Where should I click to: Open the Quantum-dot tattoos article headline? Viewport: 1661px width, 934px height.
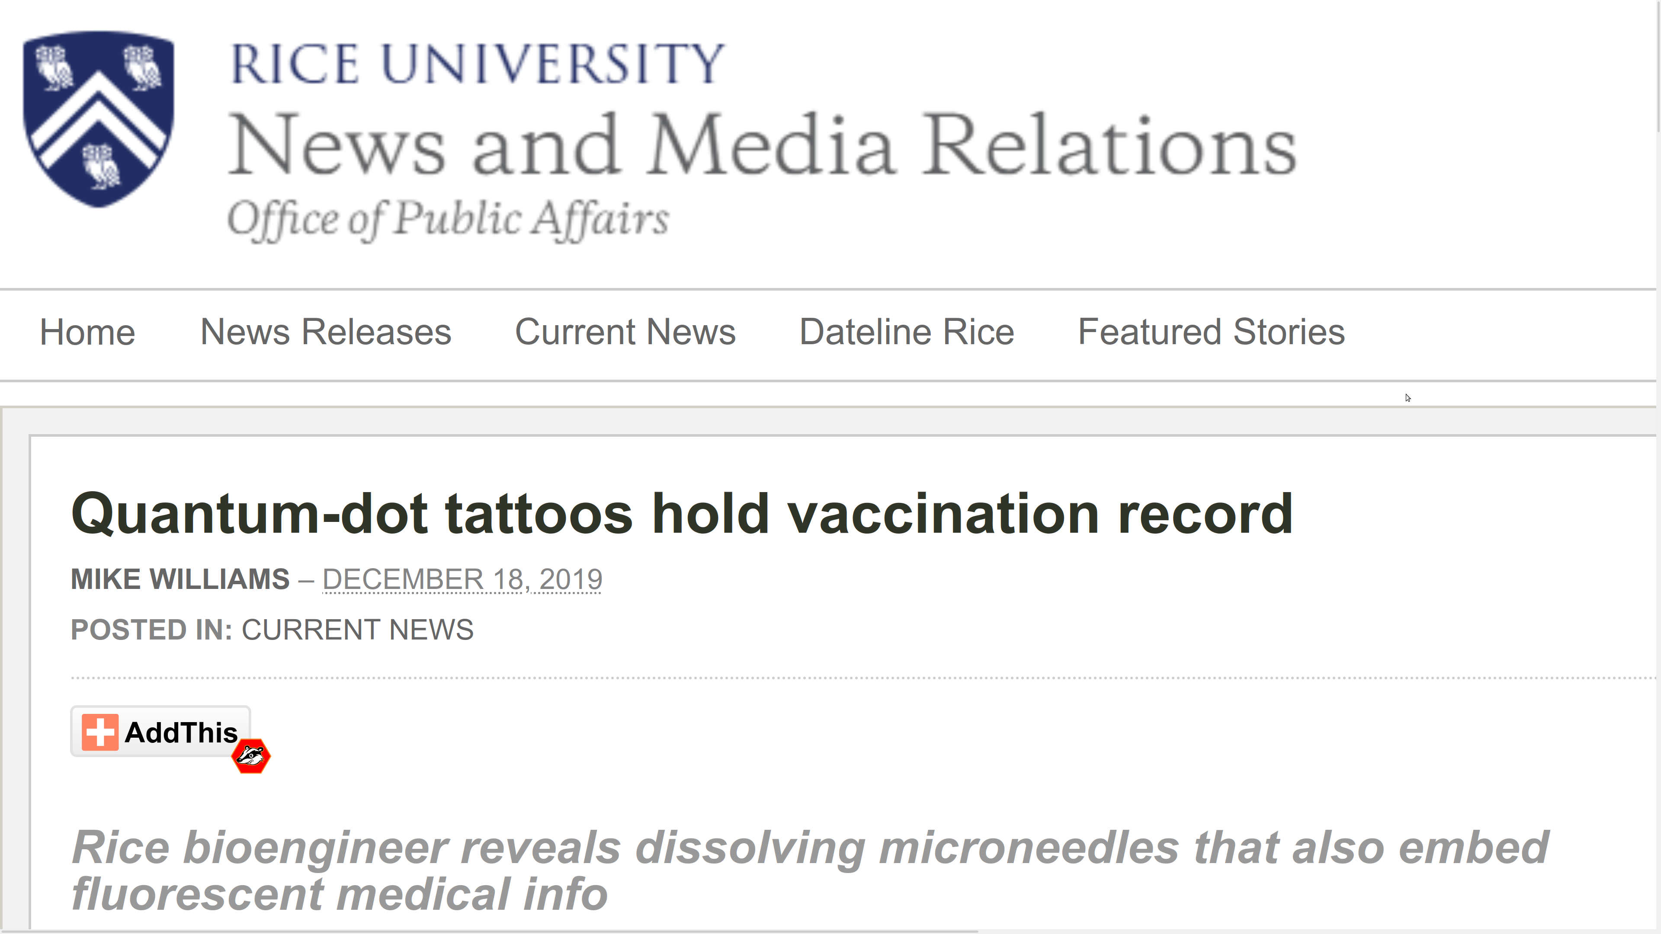pos(682,514)
